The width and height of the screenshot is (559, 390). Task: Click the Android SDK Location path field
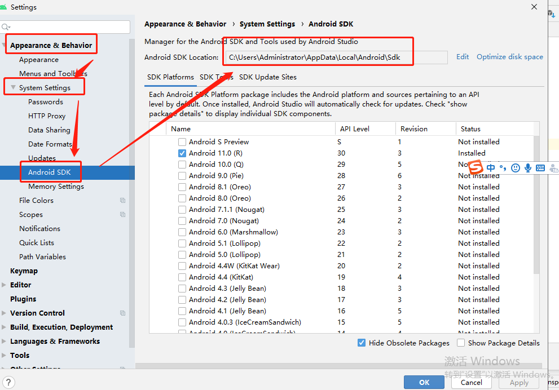click(x=336, y=57)
